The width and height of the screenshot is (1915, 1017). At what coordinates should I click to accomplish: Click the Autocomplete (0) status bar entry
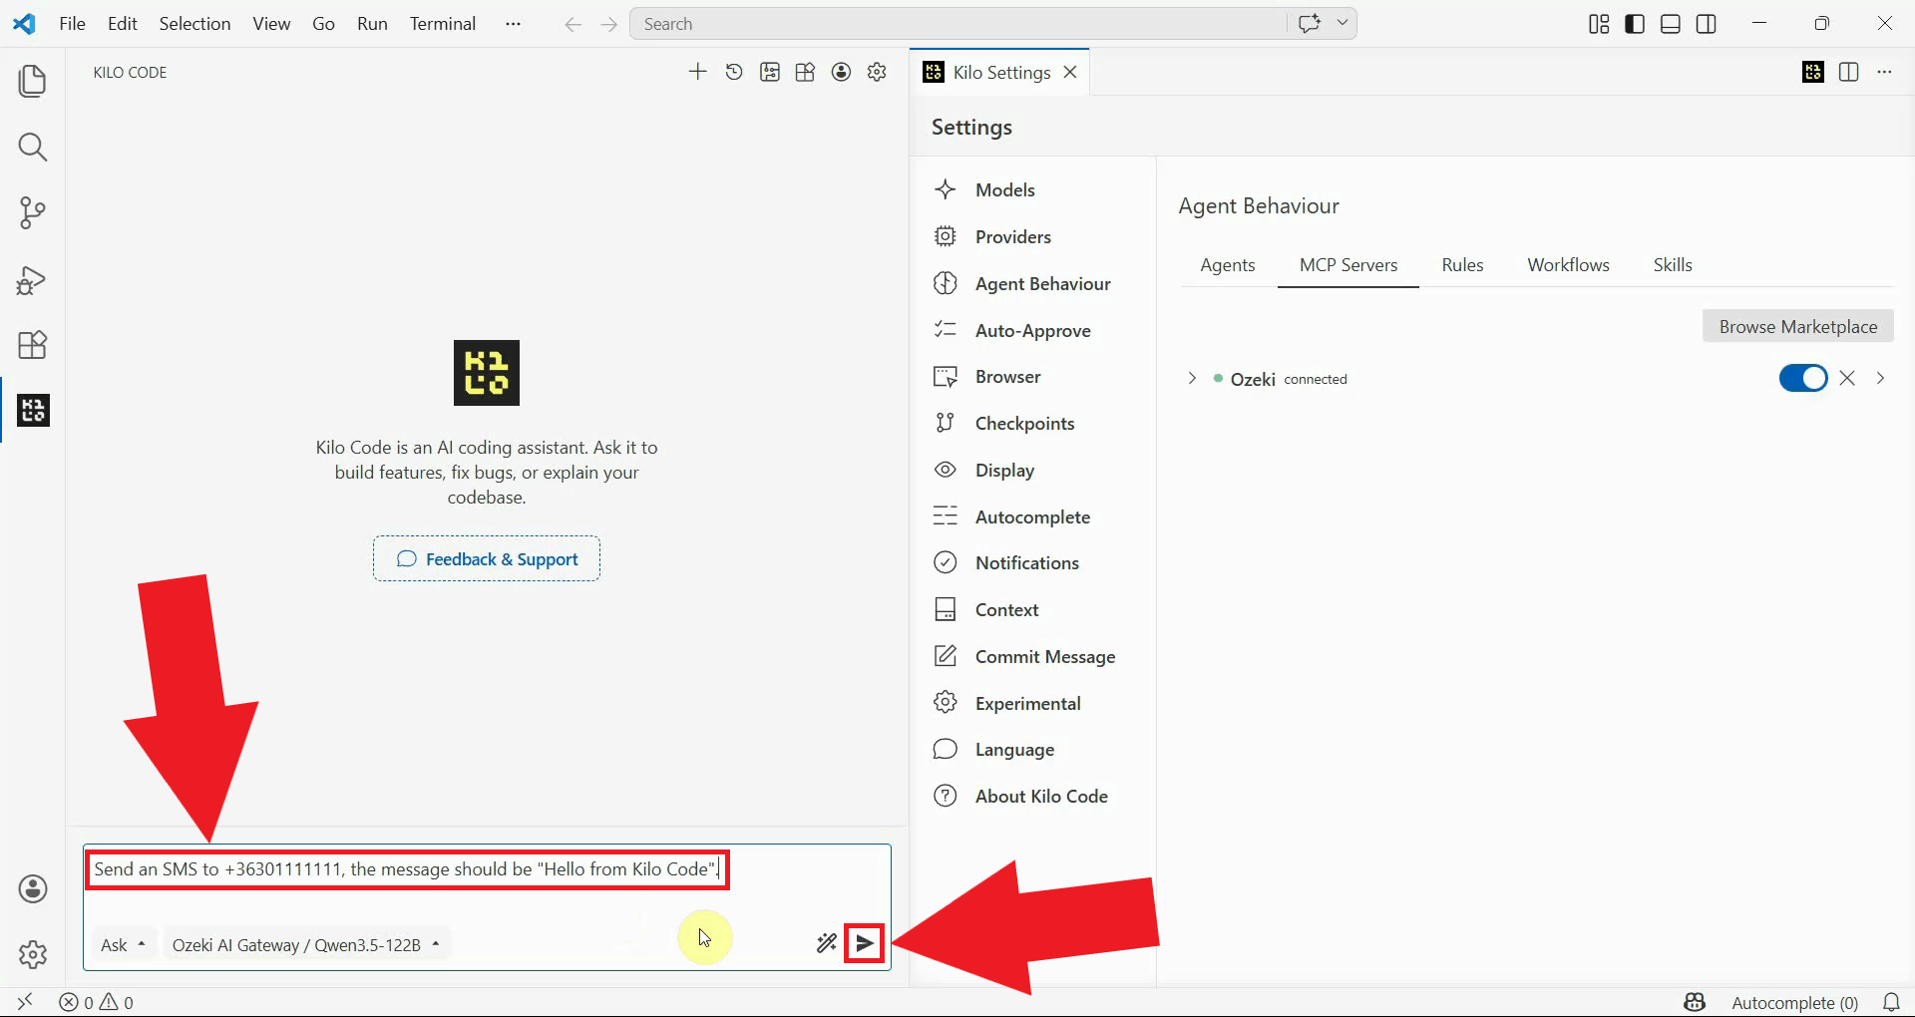click(1794, 1002)
